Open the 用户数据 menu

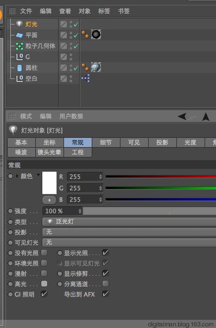pos(71,116)
